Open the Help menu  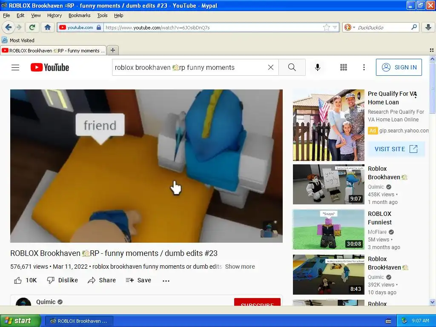[x=118, y=15]
